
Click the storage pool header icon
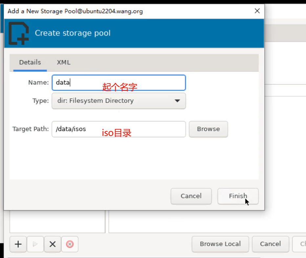(x=18, y=33)
